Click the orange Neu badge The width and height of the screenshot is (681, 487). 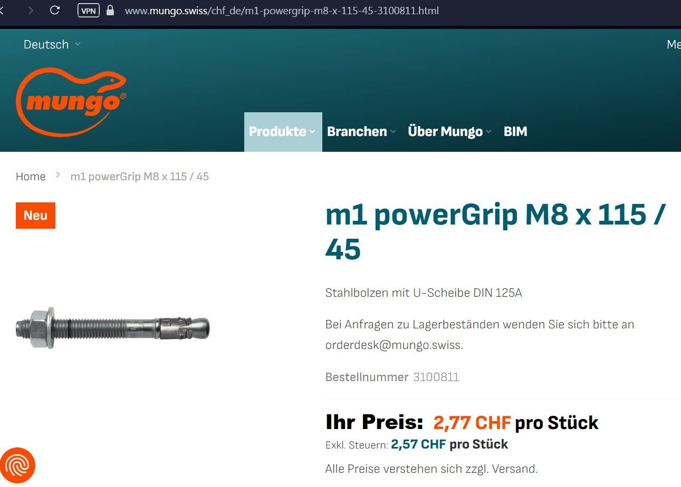click(35, 216)
